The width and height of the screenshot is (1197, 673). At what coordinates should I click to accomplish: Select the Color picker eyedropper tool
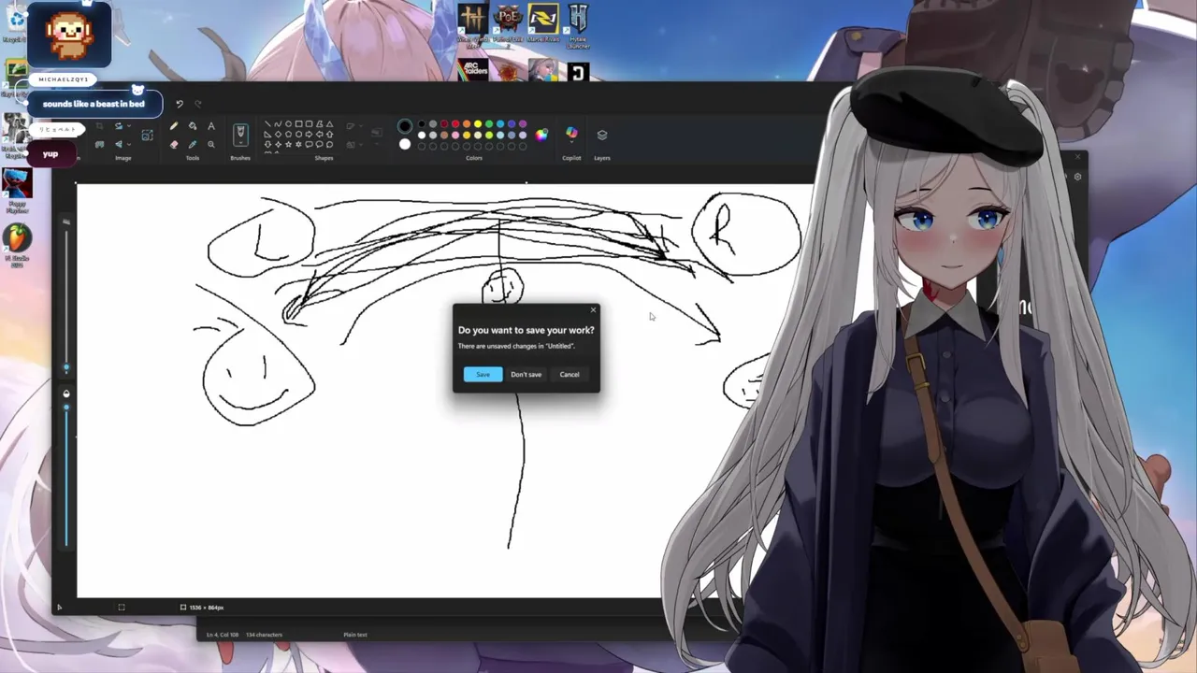193,144
